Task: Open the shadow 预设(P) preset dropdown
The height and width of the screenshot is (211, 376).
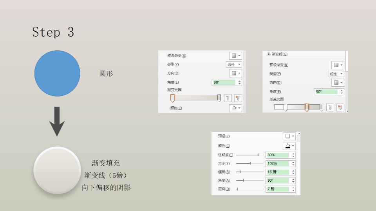Action: click(x=289, y=136)
